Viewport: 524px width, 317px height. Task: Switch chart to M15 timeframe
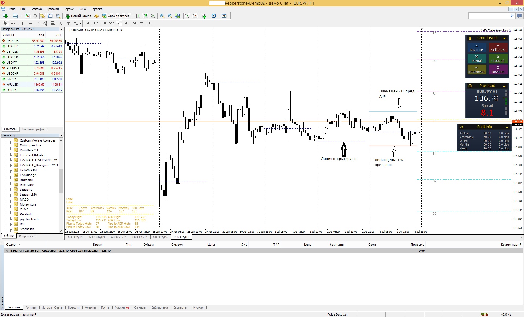point(104,23)
